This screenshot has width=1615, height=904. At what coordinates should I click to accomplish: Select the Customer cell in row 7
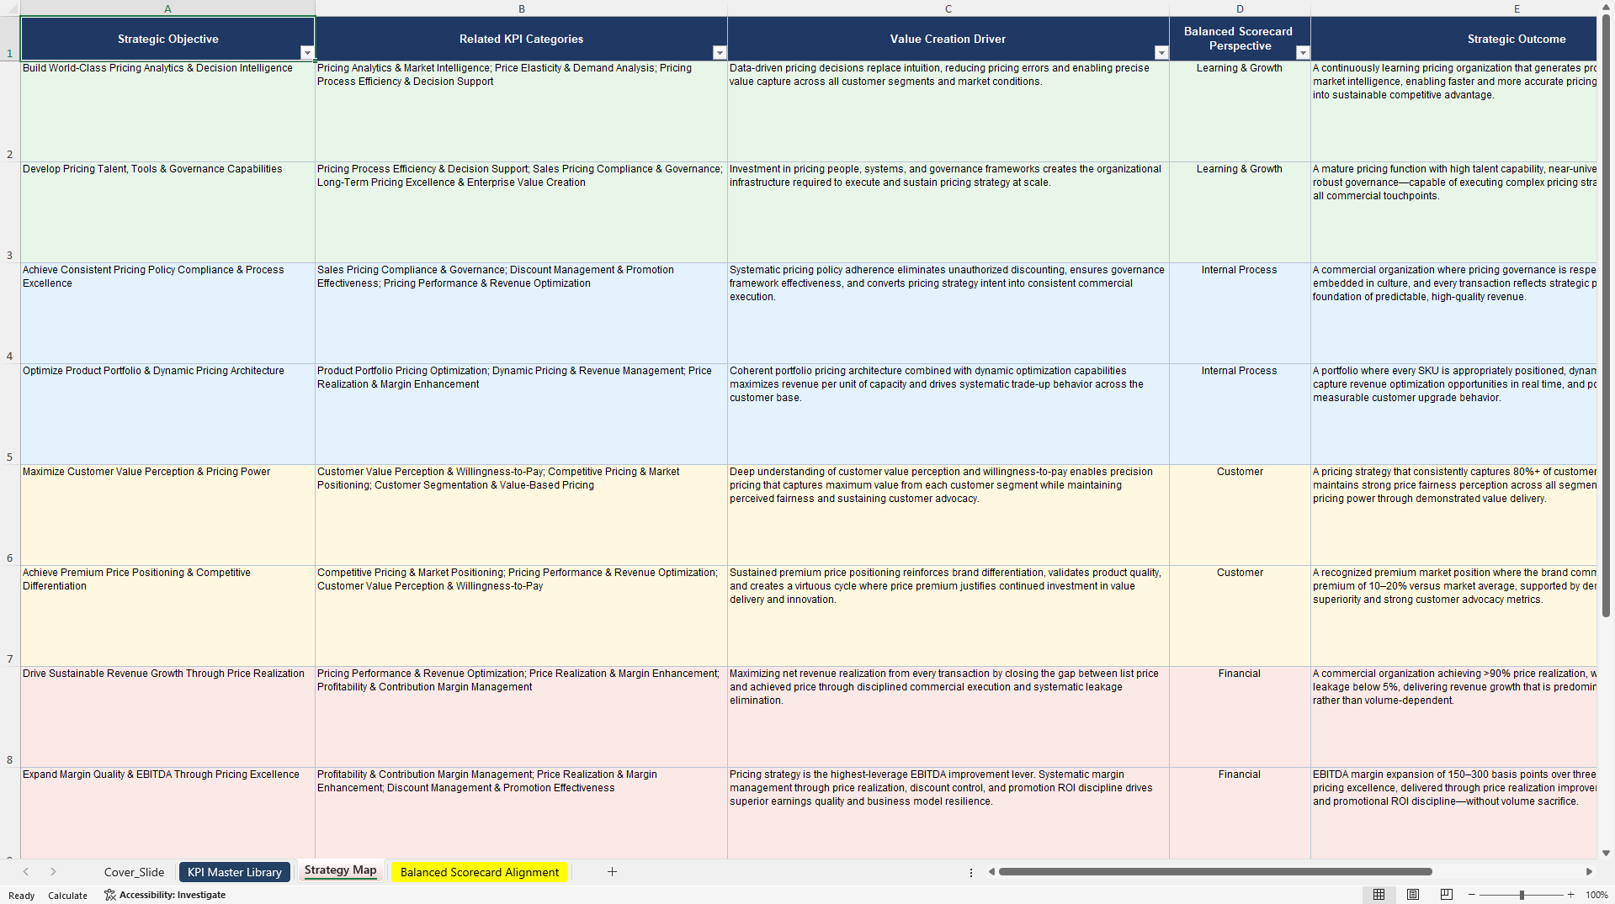click(x=1240, y=616)
